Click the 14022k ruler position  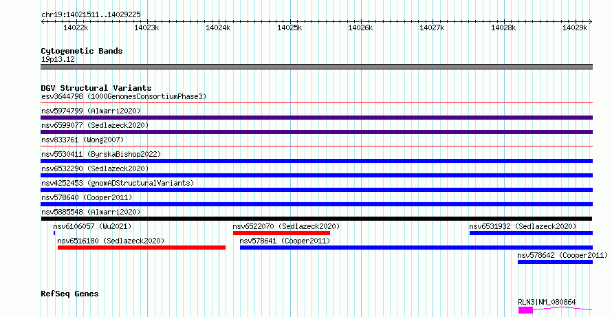76,28
